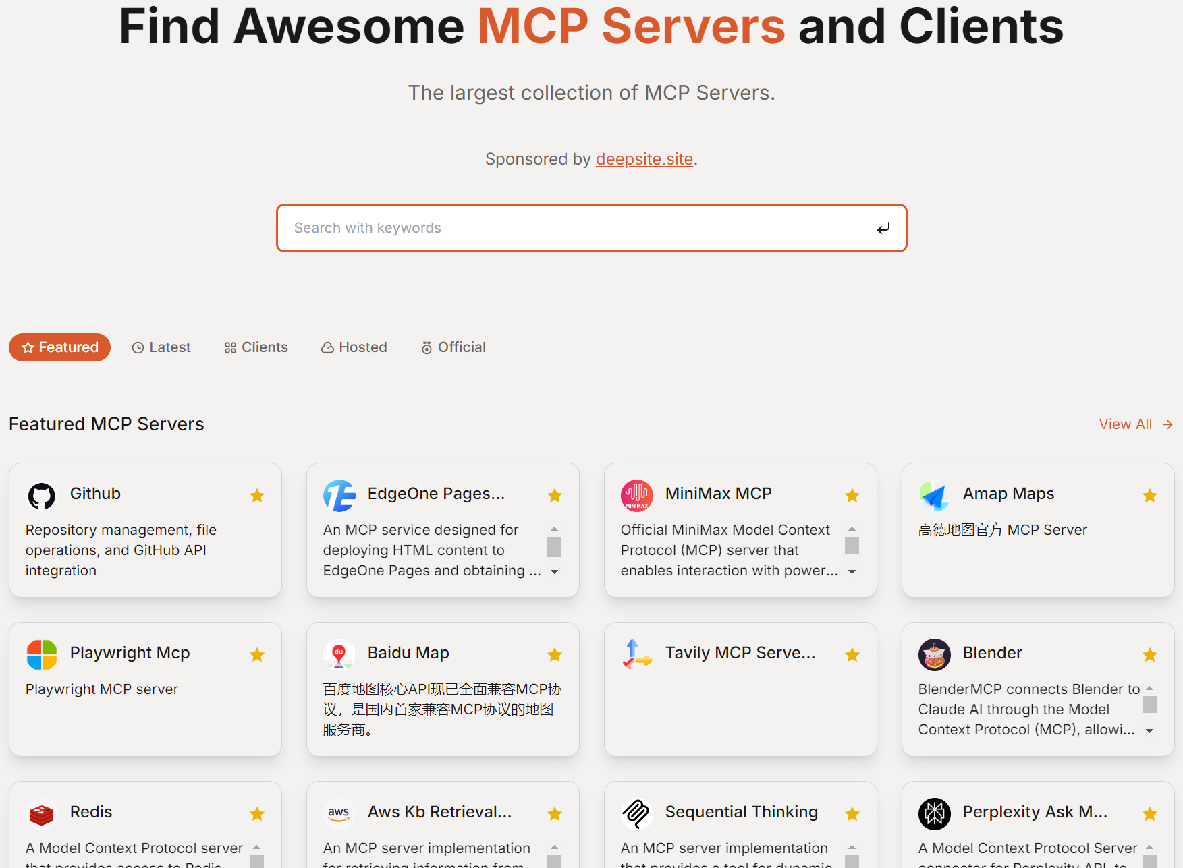Click the star on Perplexity Ask card
The image size is (1183, 868).
coord(1150,814)
